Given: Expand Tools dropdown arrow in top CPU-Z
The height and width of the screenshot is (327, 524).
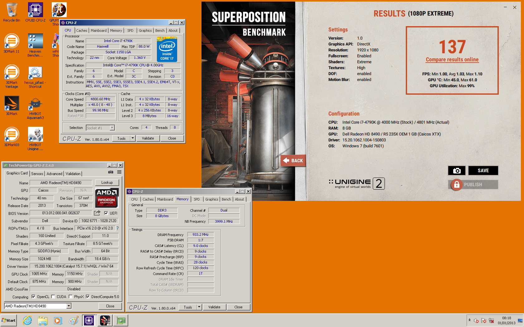Looking at the screenshot, I should click(x=133, y=138).
